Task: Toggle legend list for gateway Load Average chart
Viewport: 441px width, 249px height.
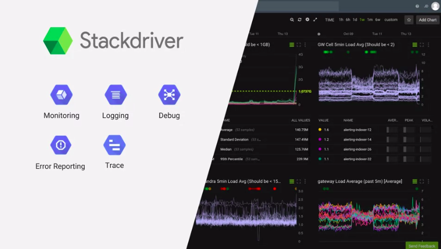Action: 414,181
